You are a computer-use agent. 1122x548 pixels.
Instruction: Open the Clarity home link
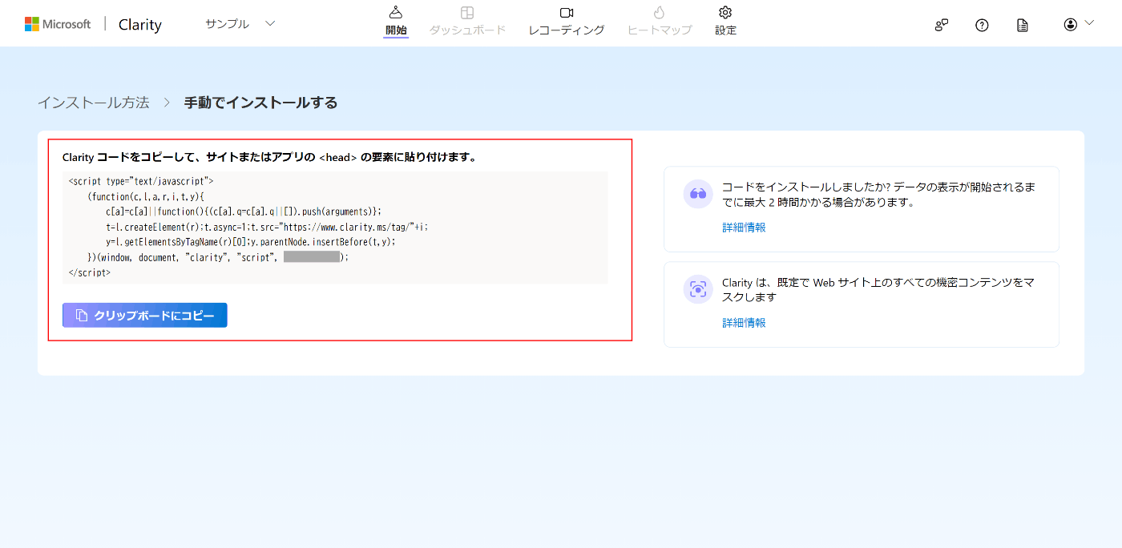[x=140, y=25]
